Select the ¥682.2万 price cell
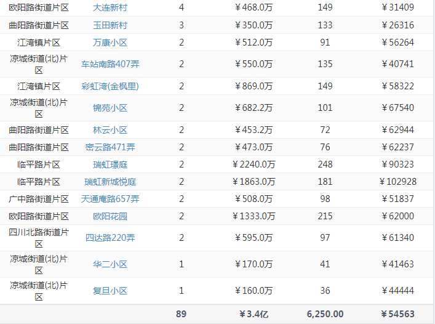Image resolution: width=435 pixels, height=324 pixels. pyautogui.click(x=254, y=108)
